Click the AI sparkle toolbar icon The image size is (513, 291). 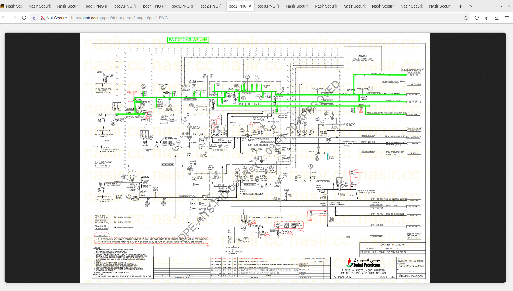(x=487, y=18)
